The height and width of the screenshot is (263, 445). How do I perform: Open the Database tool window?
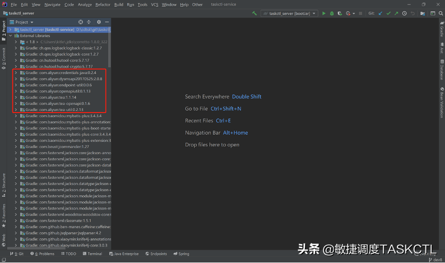pos(442,70)
